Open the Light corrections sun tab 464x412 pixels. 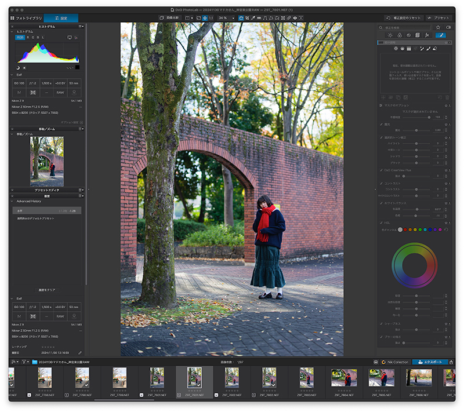point(390,35)
